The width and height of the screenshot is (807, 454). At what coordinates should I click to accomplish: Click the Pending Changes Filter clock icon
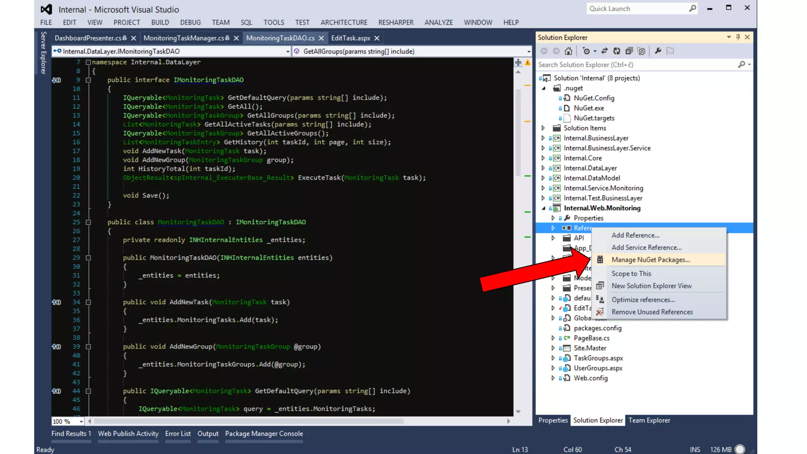click(x=586, y=51)
